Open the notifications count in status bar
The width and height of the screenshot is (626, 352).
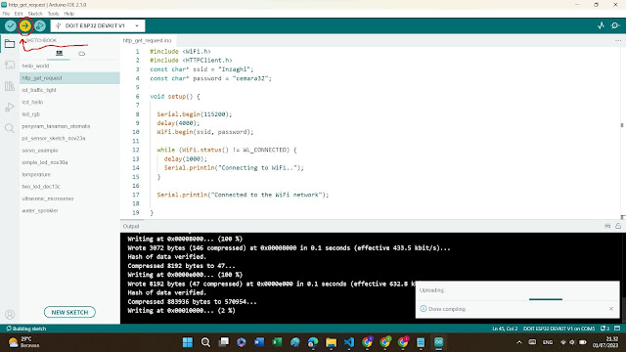[604, 329]
